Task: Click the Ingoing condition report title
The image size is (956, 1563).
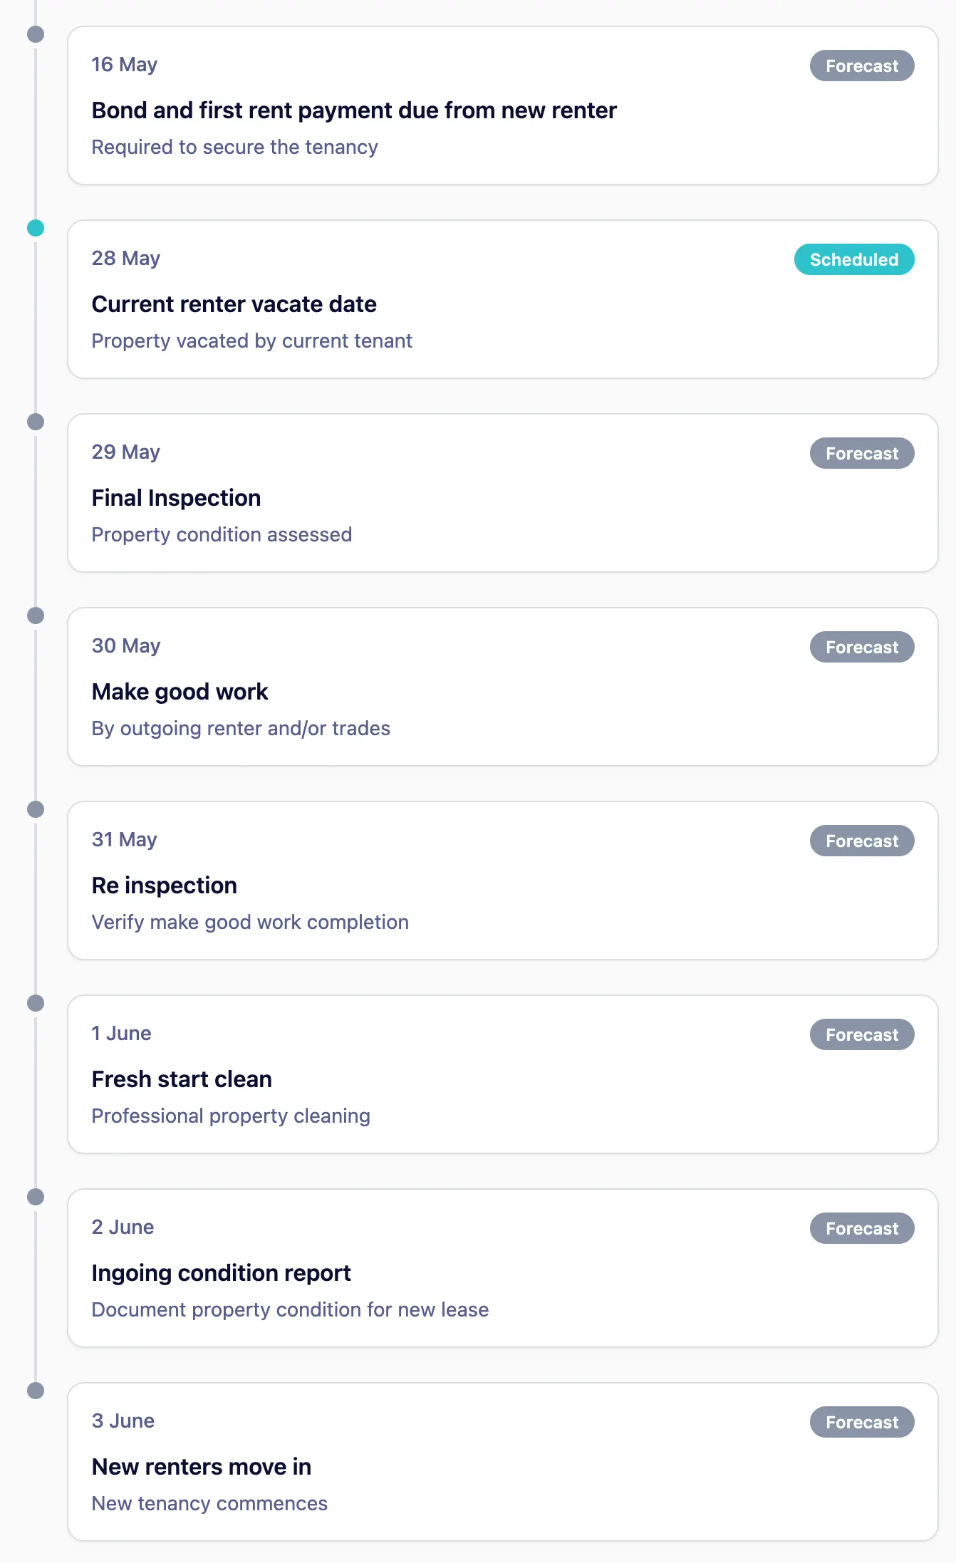Action: click(x=221, y=1273)
